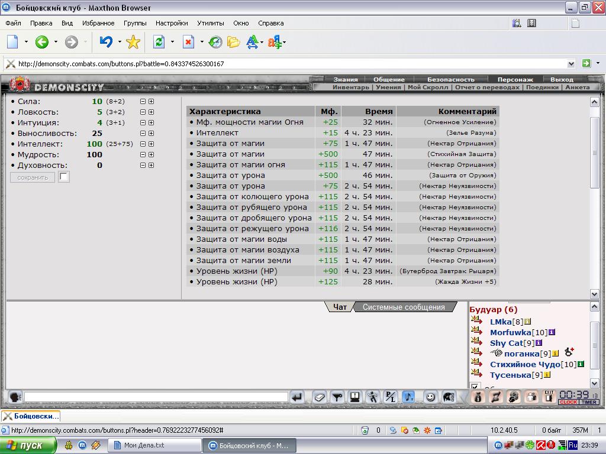Click the green Back navigation arrow
The width and height of the screenshot is (606, 454).
(42, 42)
